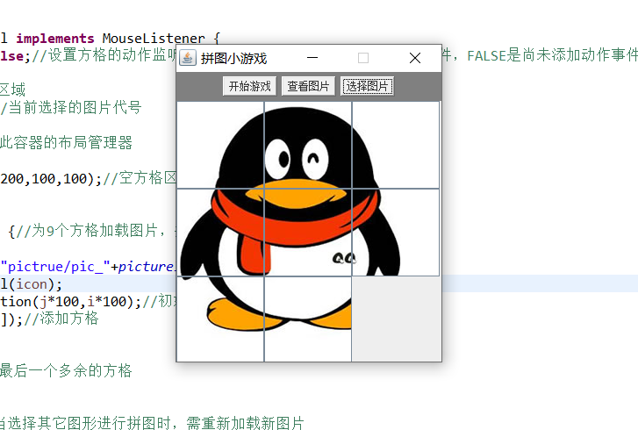Click puzzle tile with penguin's two eyes
The width and height of the screenshot is (638, 430).
click(x=308, y=145)
